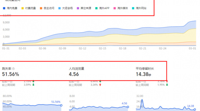Click the orange 自主访问 color square
This screenshot has width=200, height=111.
[41, 8]
